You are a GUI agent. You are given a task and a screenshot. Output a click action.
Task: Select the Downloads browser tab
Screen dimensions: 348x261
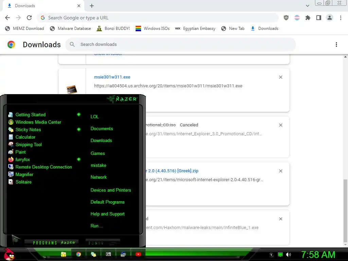pos(43,6)
